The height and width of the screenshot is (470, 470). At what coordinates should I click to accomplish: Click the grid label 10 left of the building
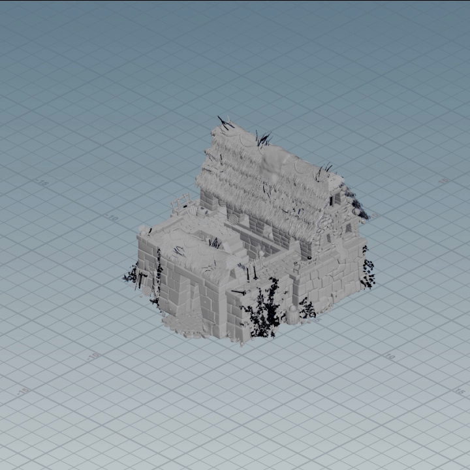[x=112, y=217]
